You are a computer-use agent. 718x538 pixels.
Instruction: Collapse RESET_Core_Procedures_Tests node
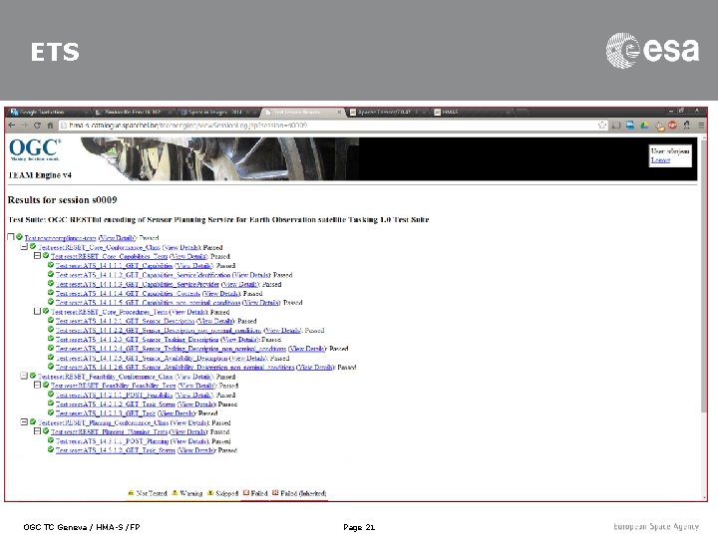pos(38,311)
